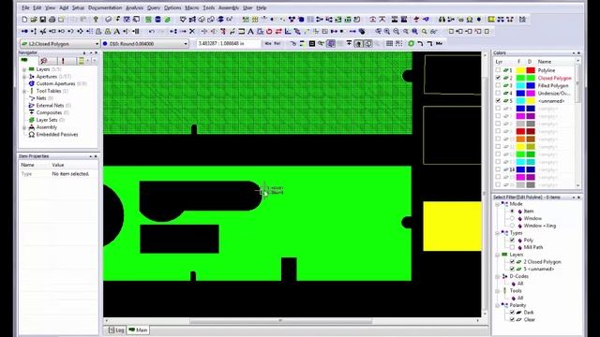This screenshot has height=337, width=600.
Task: Click the second 'A' text edit icon
Action: 250,31
